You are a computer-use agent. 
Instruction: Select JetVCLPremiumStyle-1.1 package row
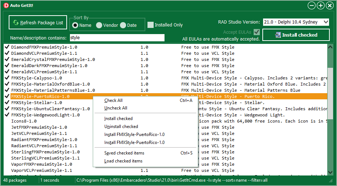click(166, 133)
